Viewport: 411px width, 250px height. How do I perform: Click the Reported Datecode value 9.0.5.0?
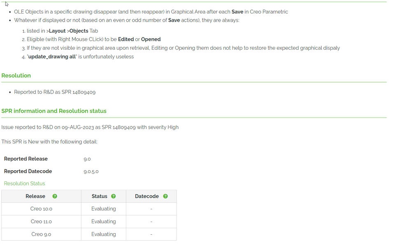point(91,171)
